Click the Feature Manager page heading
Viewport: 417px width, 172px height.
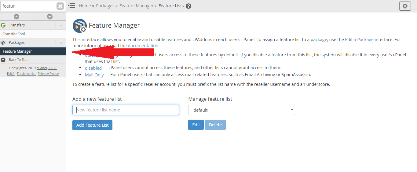click(114, 26)
